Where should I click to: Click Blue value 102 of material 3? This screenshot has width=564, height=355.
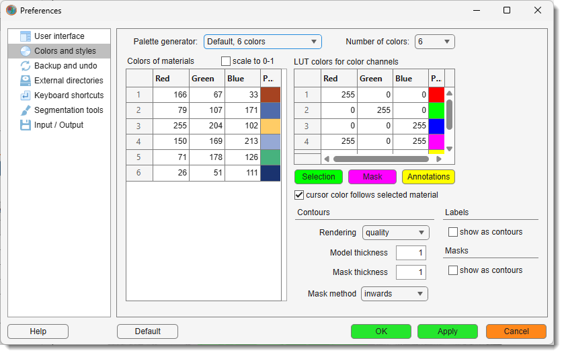click(x=243, y=126)
